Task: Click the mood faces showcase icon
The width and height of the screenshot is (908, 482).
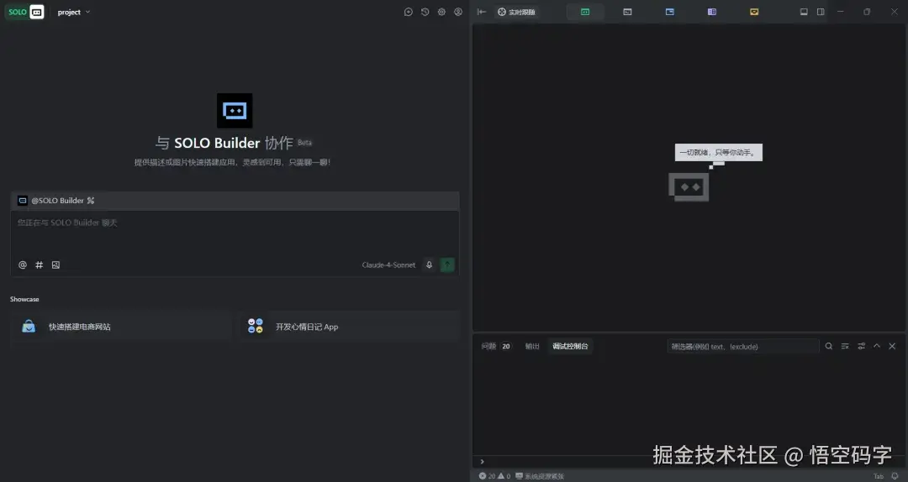Action: [x=256, y=326]
